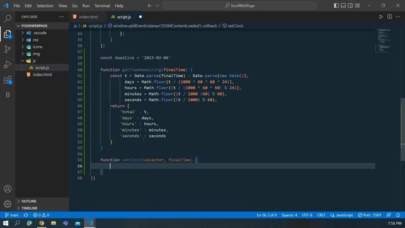
Task: Click the editor minimap
Action: 387,40
